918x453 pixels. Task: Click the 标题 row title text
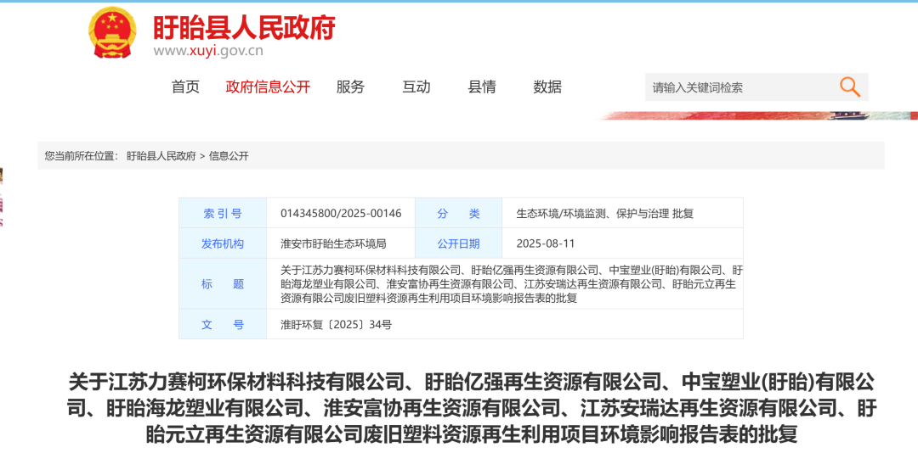509,284
